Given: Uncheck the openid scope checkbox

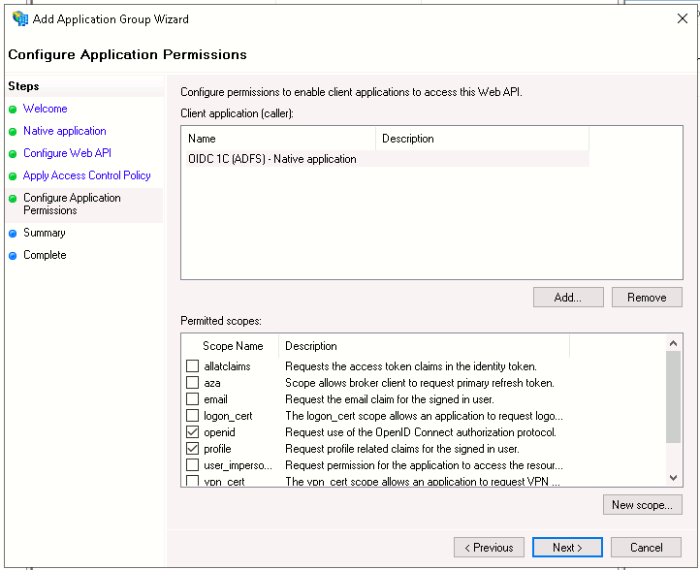Looking at the screenshot, I should [192, 432].
